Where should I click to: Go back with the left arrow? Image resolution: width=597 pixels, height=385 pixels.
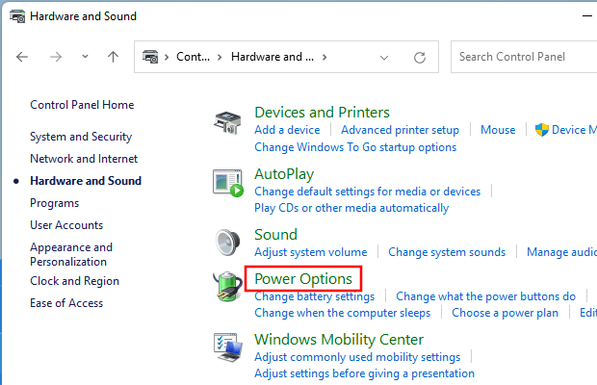tap(22, 57)
